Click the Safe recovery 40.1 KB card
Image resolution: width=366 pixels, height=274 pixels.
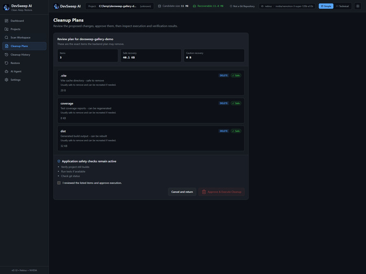pos(151,55)
